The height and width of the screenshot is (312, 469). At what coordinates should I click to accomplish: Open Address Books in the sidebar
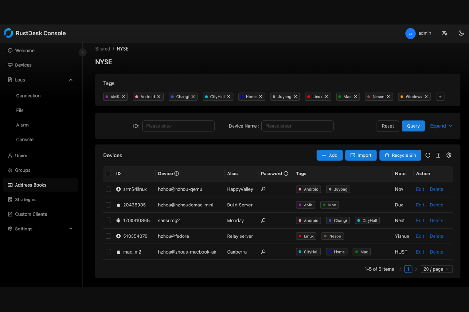[31, 185]
